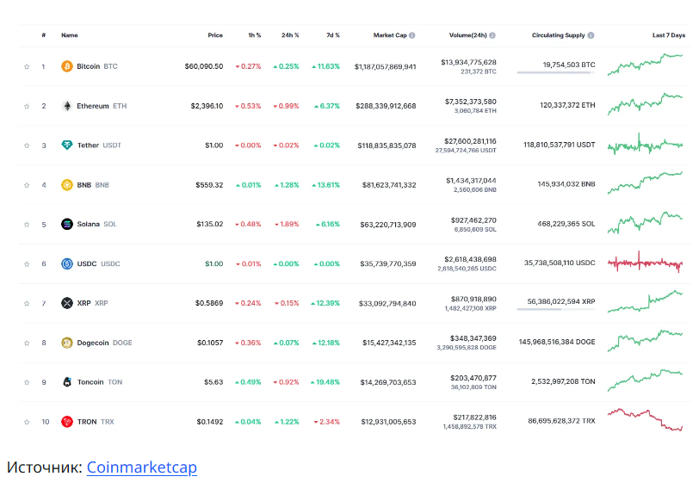Open Solana 7-day sparkline chart
The width and height of the screenshot is (699, 489).
point(645,222)
